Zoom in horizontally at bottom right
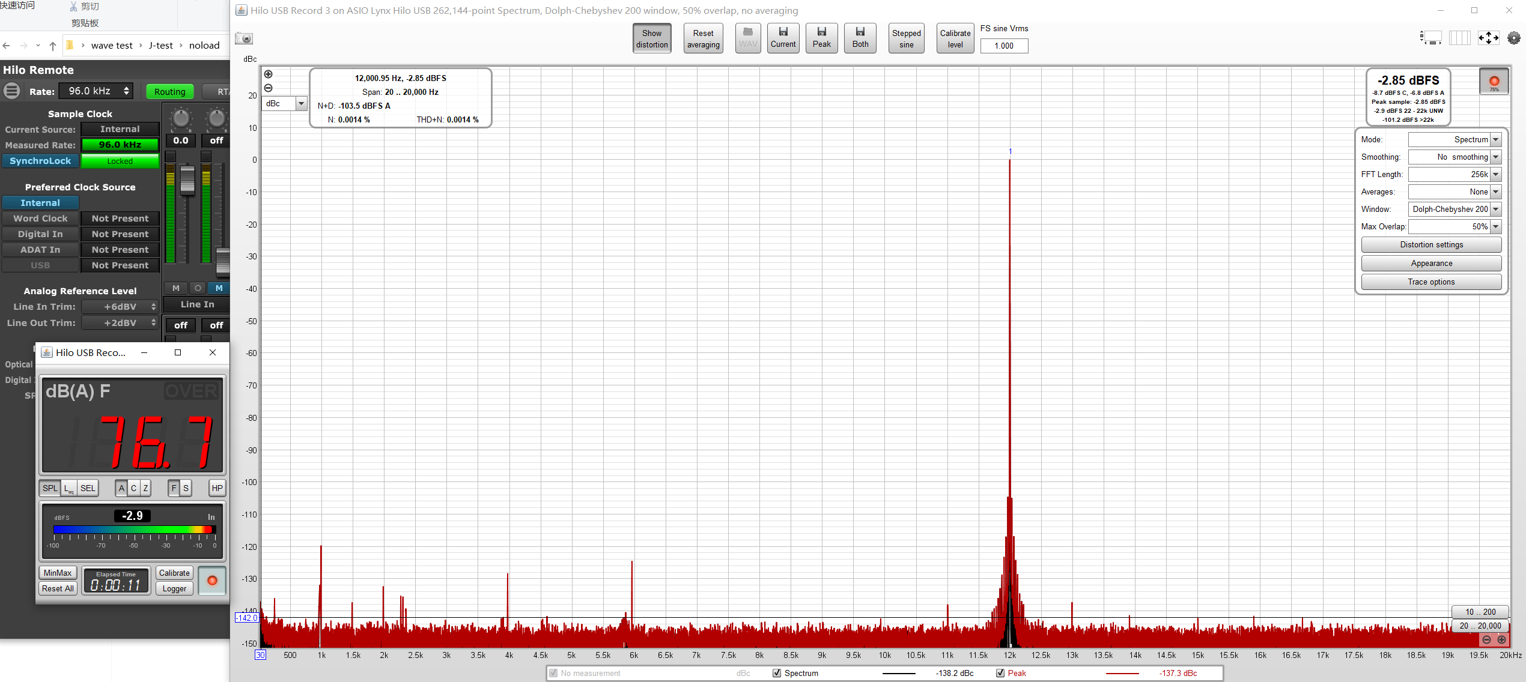 point(1501,639)
